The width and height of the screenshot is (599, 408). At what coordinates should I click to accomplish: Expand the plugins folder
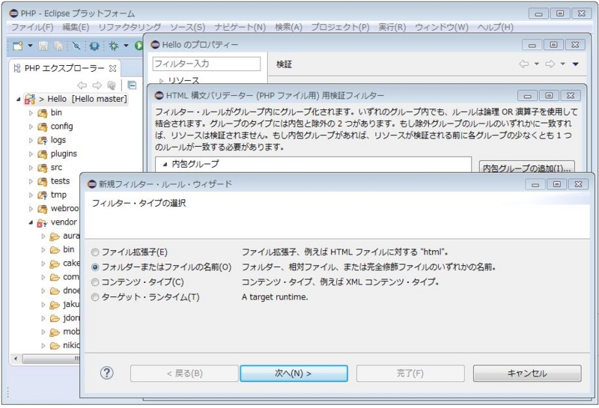[31, 154]
